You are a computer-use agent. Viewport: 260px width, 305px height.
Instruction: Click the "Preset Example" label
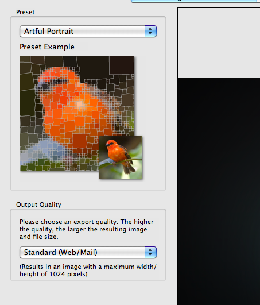(x=47, y=47)
